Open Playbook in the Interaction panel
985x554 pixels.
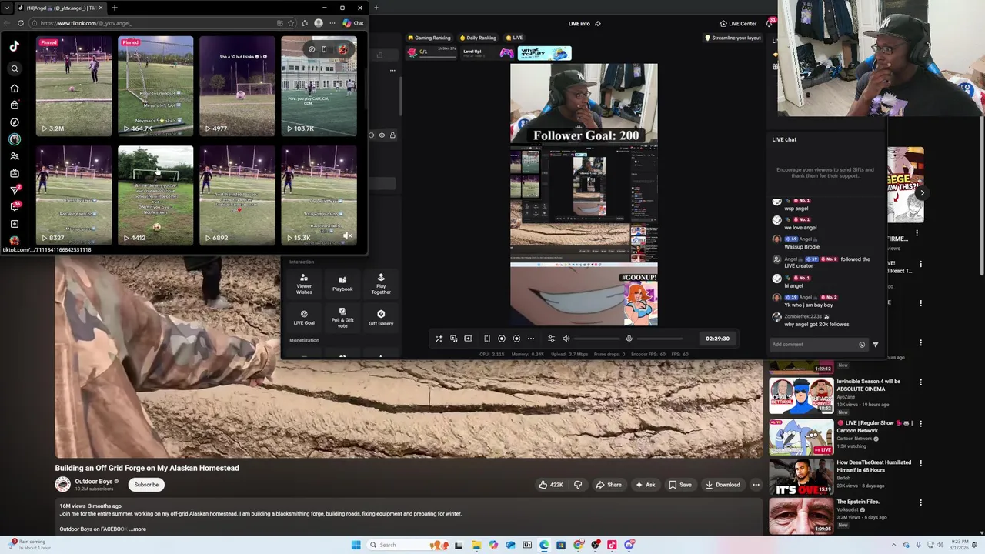[x=342, y=284]
